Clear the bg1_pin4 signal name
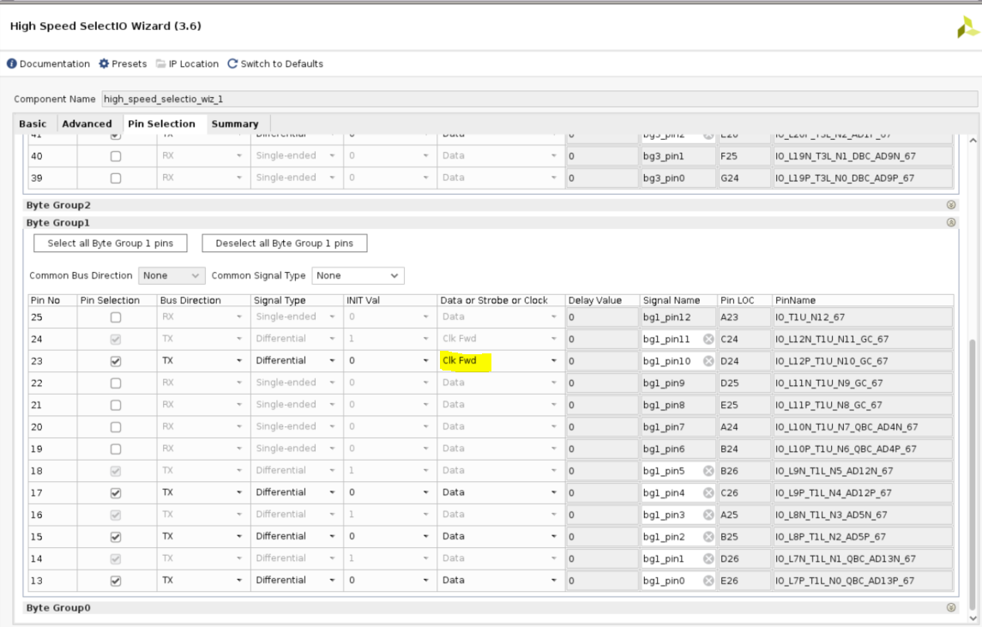This screenshot has height=627, width=982. pos(708,492)
